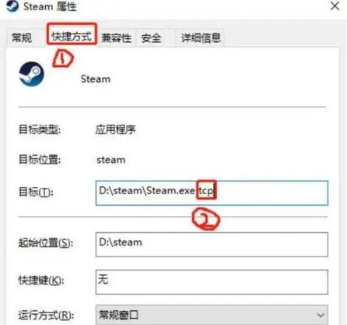Go to the 安全 tab

pyautogui.click(x=151, y=38)
